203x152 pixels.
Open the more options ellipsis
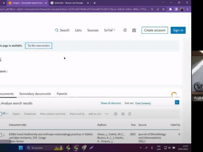point(107,114)
